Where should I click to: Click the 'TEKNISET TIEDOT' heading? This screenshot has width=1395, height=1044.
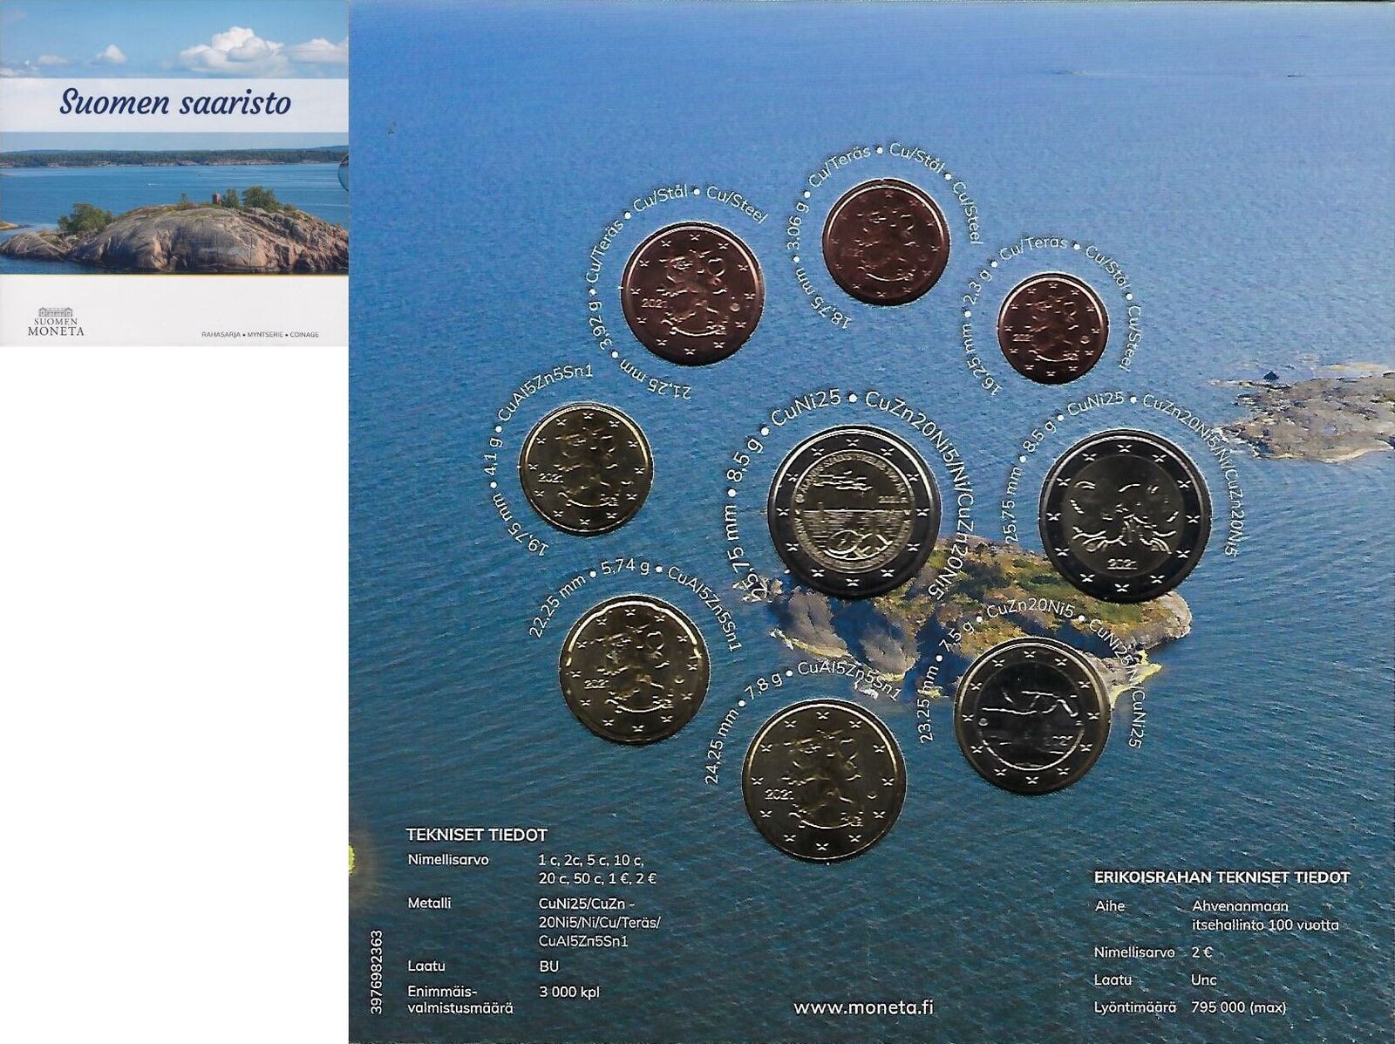pyautogui.click(x=477, y=835)
